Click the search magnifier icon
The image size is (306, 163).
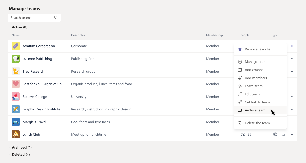click(x=56, y=18)
